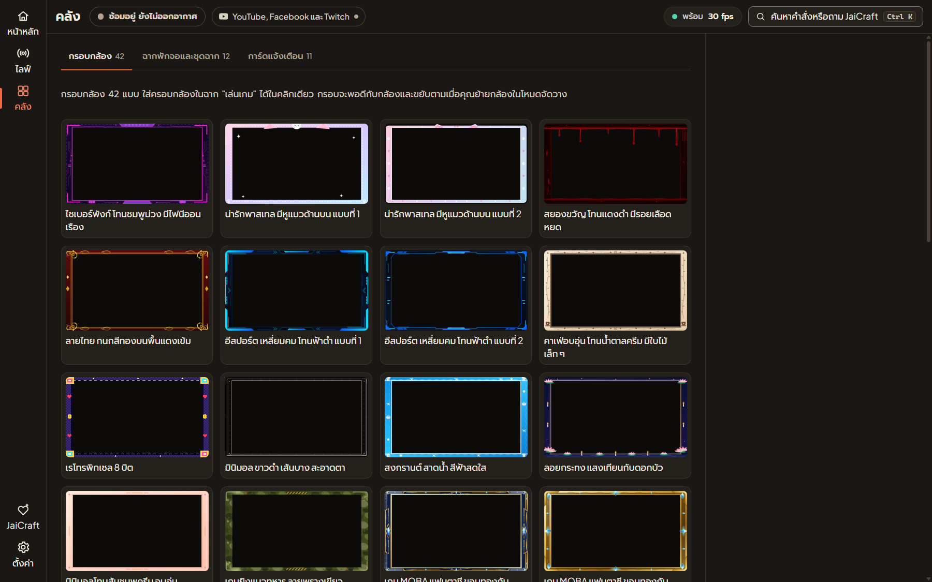Open the ตั้งค่า settings gear icon
Screen dimensions: 932x582
[x=23, y=547]
